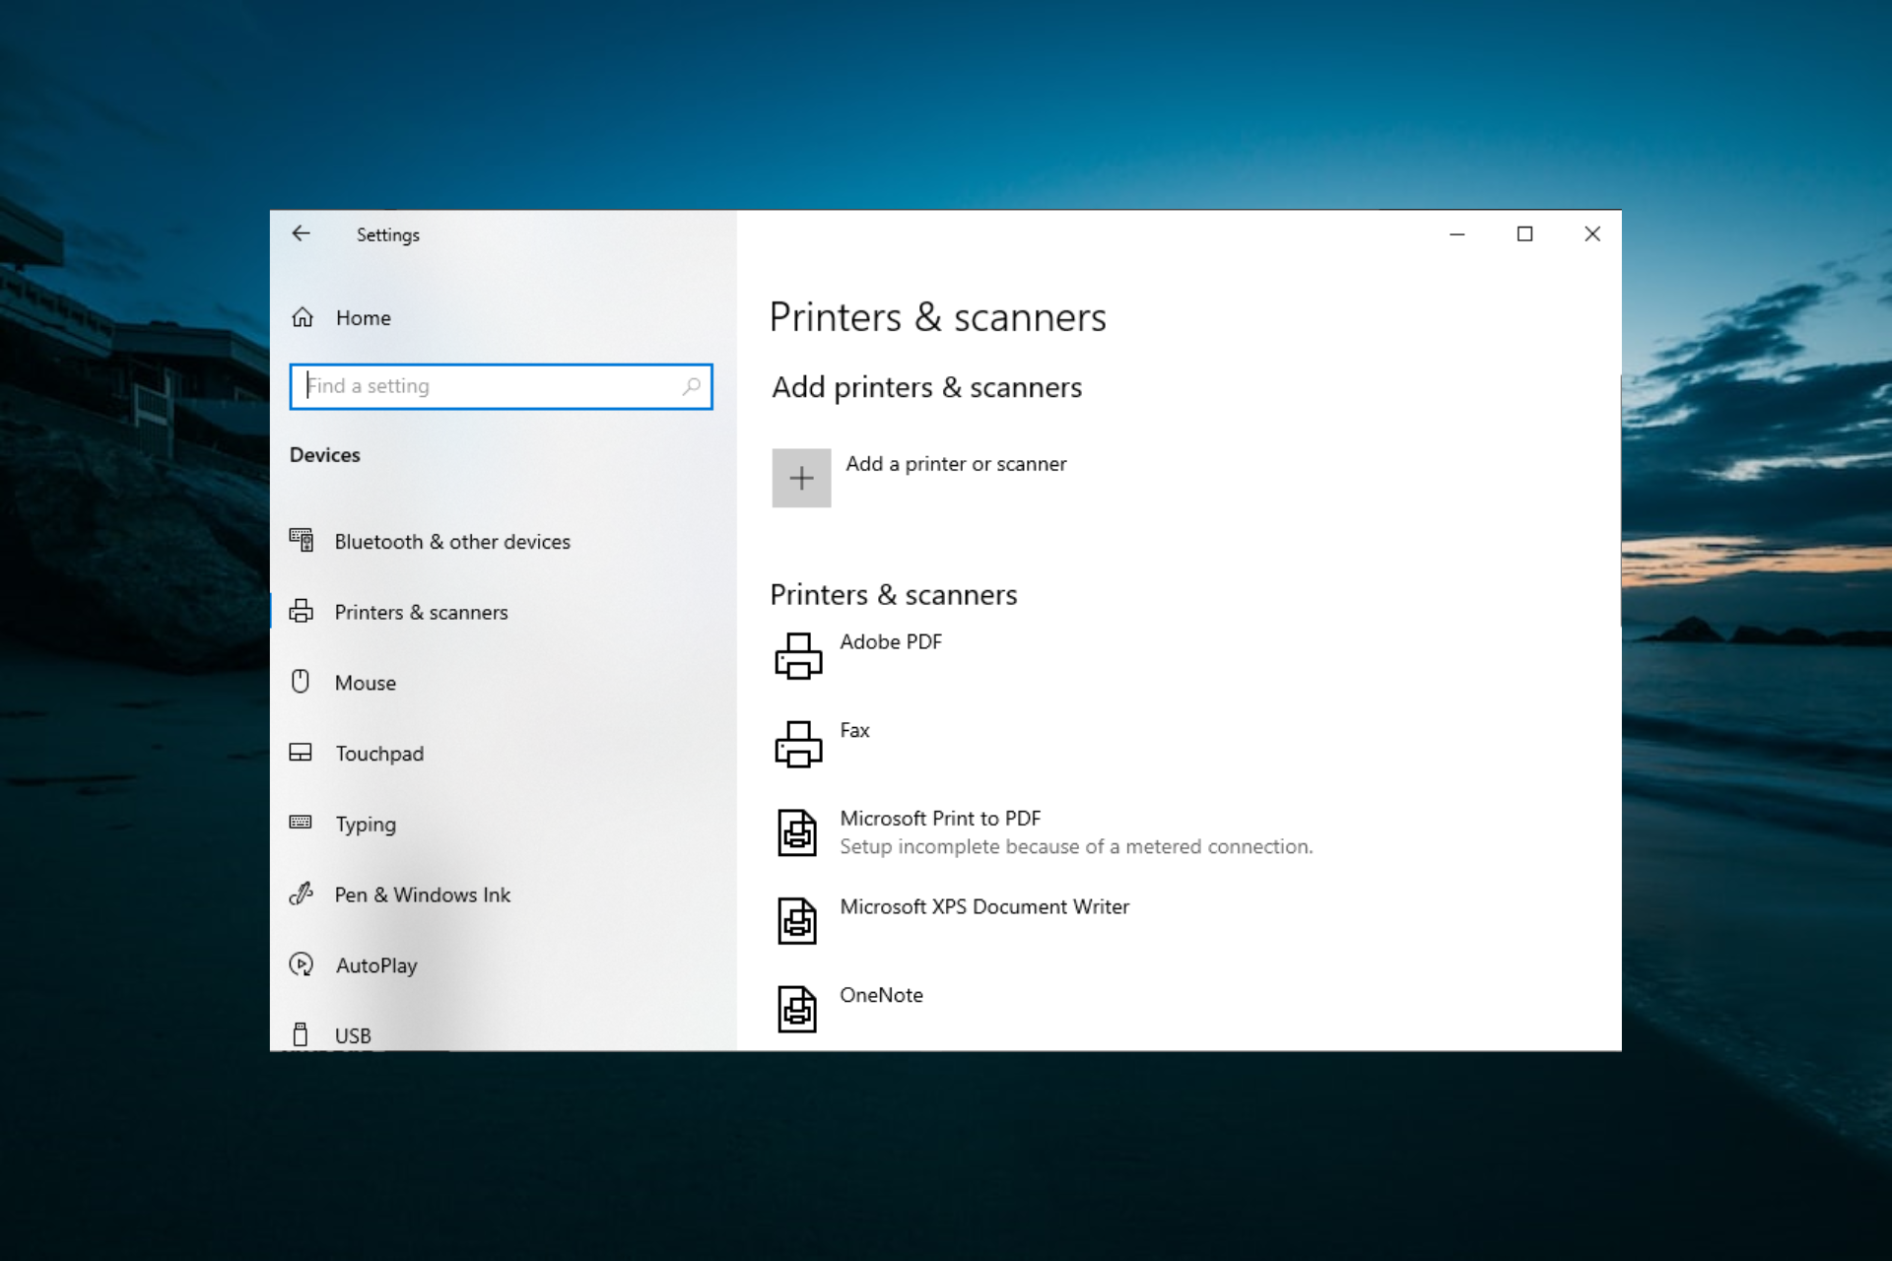Click the Add a printer or scanner plus icon
1892x1261 pixels.
(x=799, y=477)
